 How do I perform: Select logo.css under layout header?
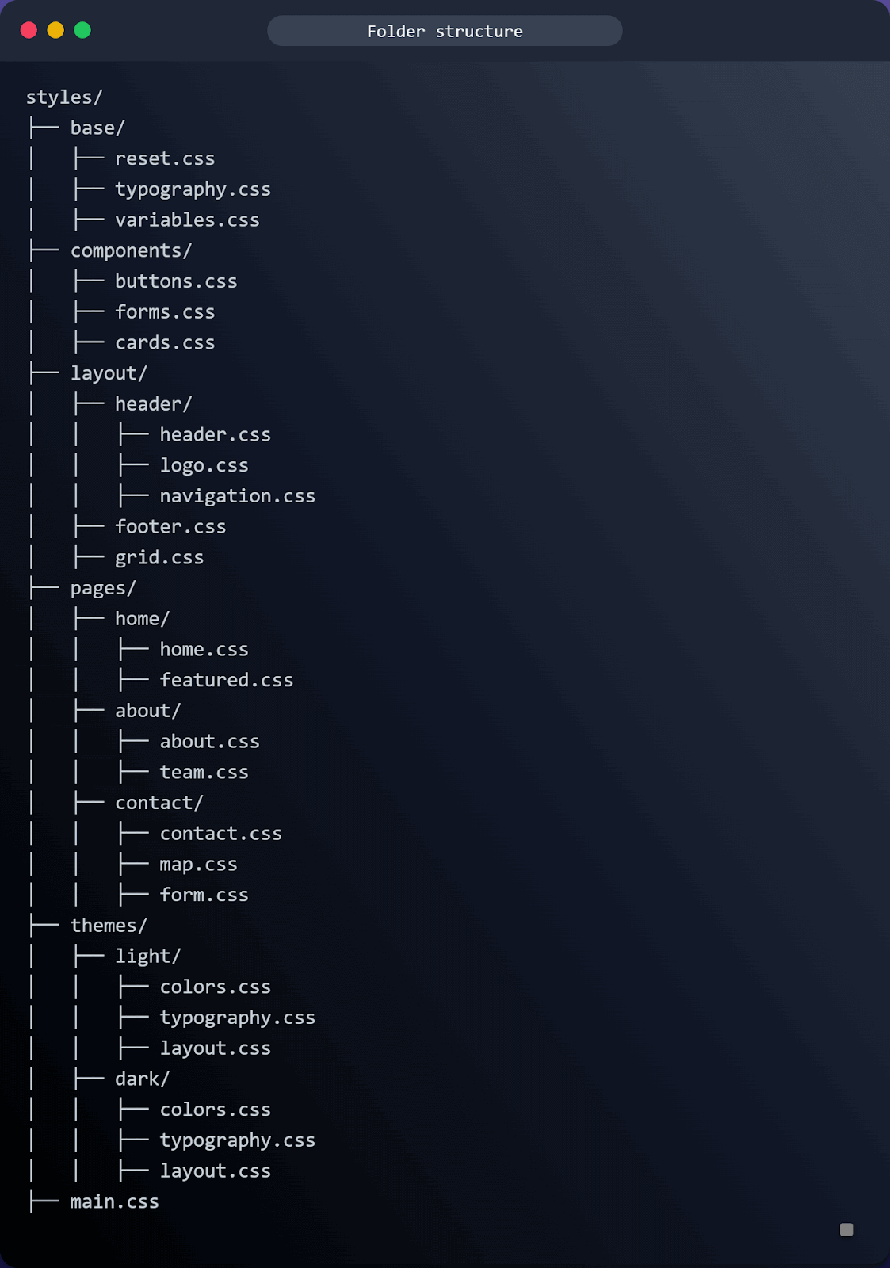coord(204,465)
